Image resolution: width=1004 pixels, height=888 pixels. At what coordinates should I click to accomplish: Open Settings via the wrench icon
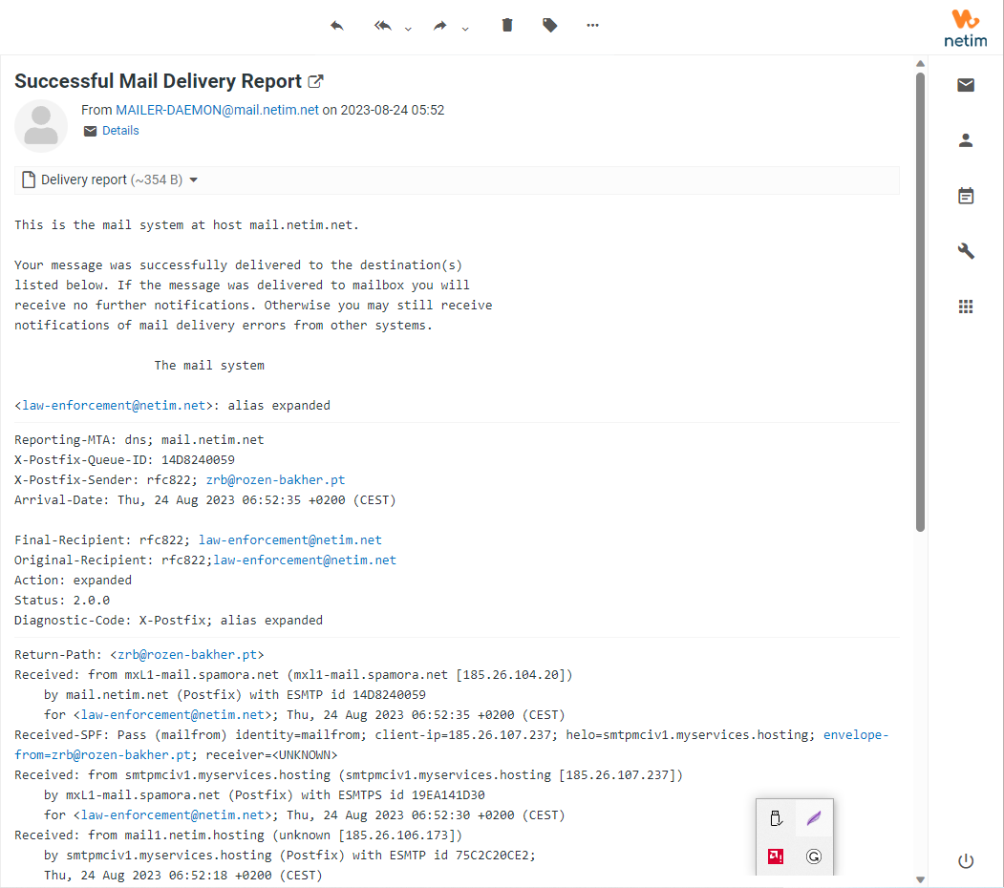pos(966,250)
